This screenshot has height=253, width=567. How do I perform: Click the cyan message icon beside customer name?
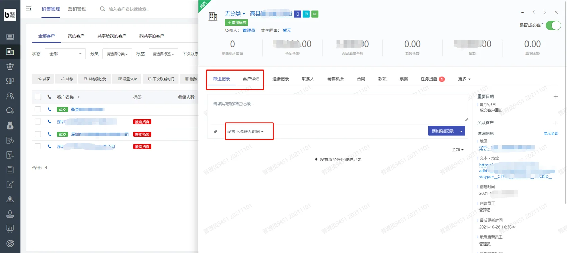[x=306, y=14]
